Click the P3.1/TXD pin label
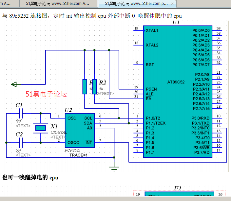Image resolution: width=231 pixels, height=201 pixels. point(201,123)
